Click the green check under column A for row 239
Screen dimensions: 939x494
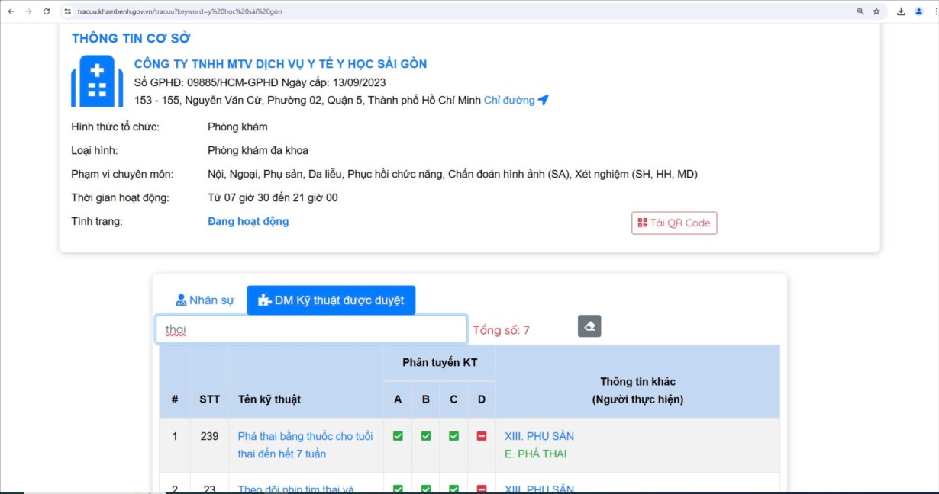coord(398,436)
